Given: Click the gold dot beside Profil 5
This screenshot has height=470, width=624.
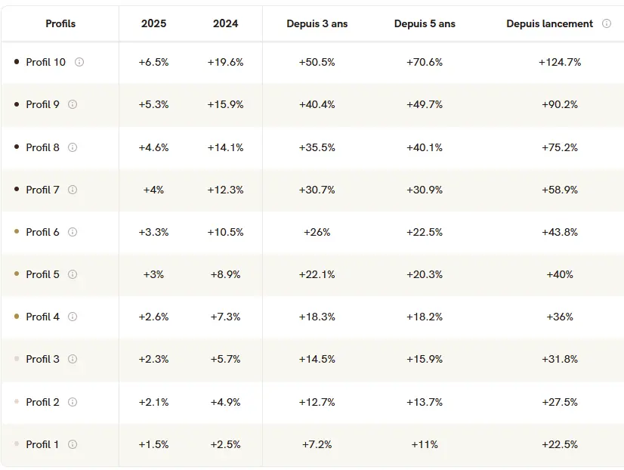Looking at the screenshot, I should (x=17, y=274).
